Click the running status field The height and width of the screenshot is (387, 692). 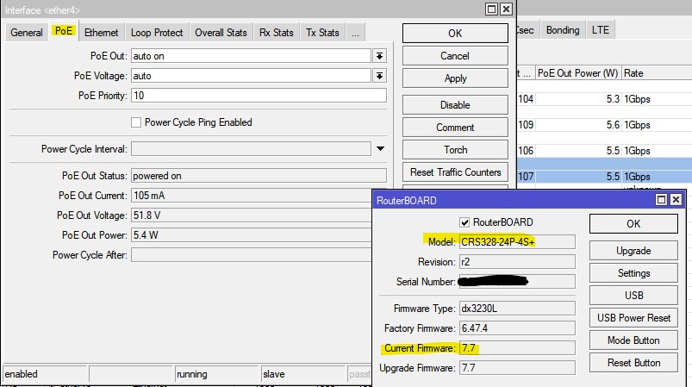[x=216, y=374]
